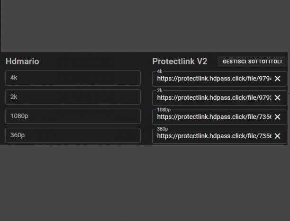Open GESTISCI SOTTOTITOLI subtitle manager
Image resolution: width=290 pixels, height=221 pixels.
pyautogui.click(x=252, y=62)
